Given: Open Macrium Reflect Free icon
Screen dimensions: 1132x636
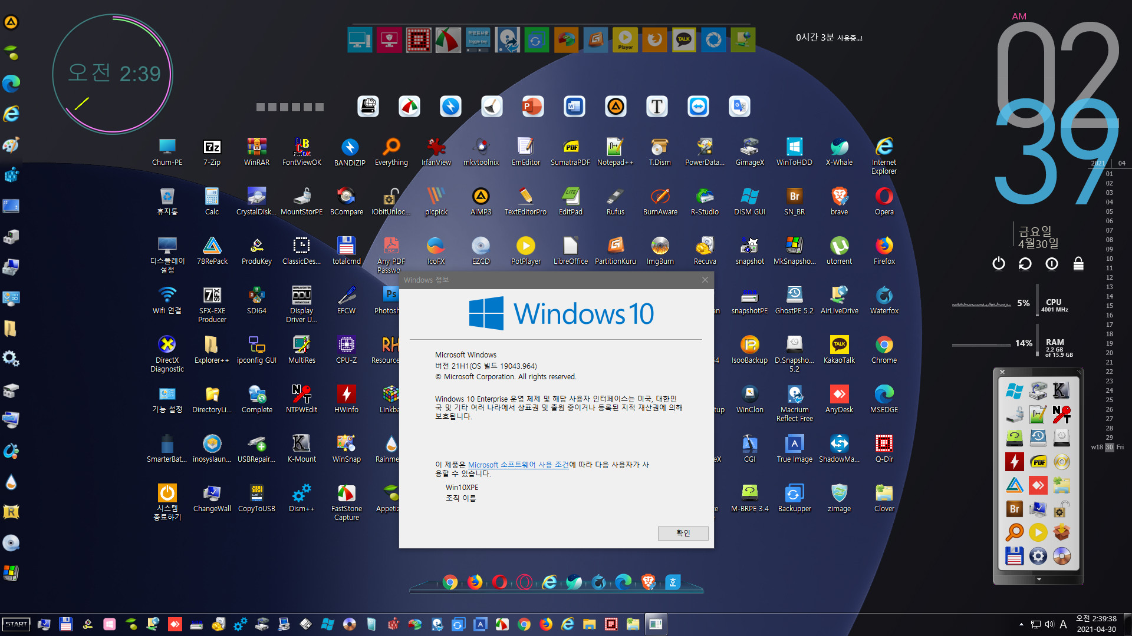Looking at the screenshot, I should [x=794, y=403].
